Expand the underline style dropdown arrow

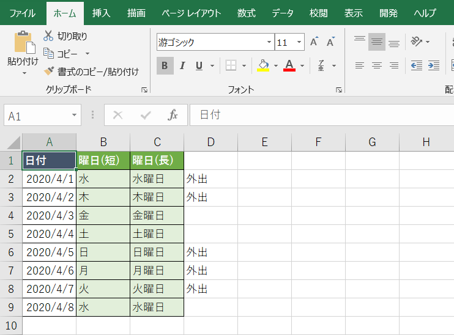212,65
